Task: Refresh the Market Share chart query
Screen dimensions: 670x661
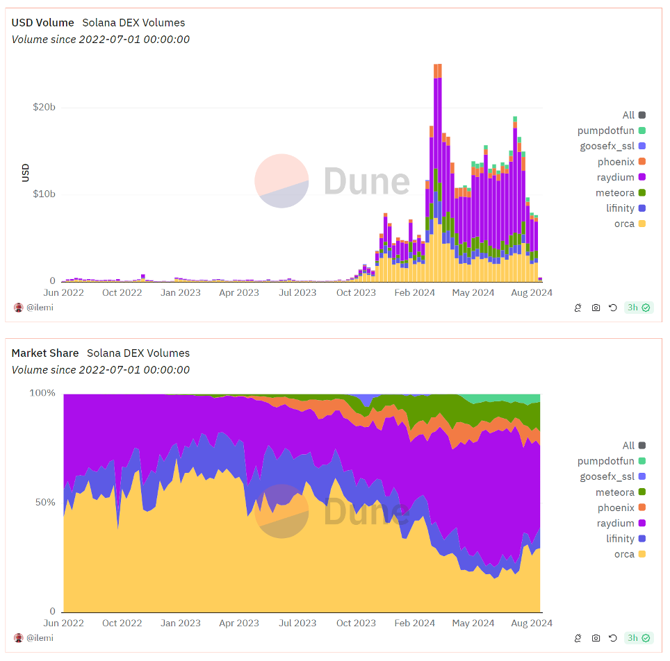Action: click(x=612, y=638)
